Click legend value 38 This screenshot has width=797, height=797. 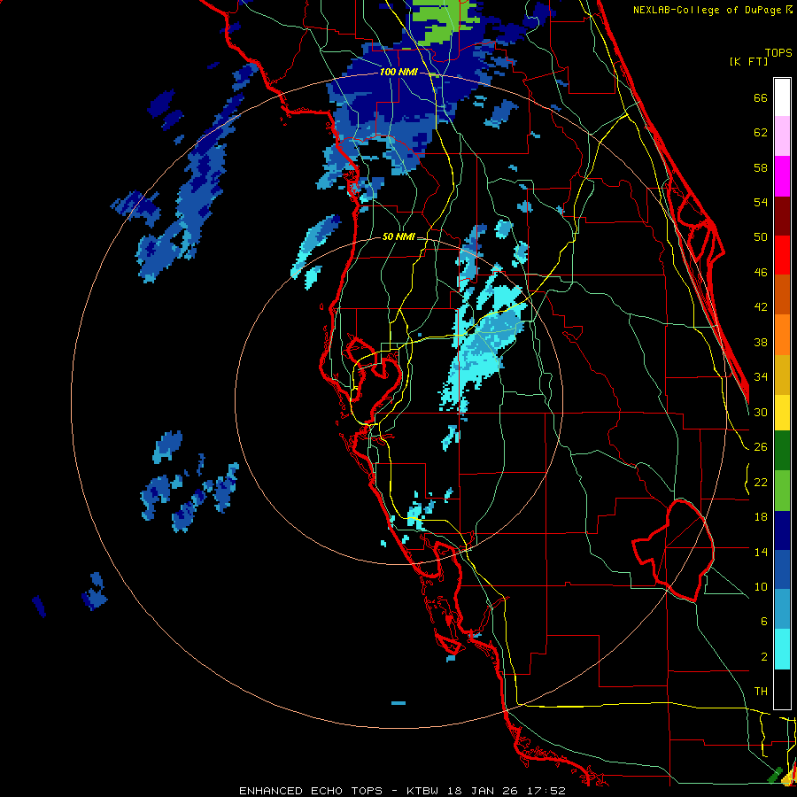click(761, 342)
